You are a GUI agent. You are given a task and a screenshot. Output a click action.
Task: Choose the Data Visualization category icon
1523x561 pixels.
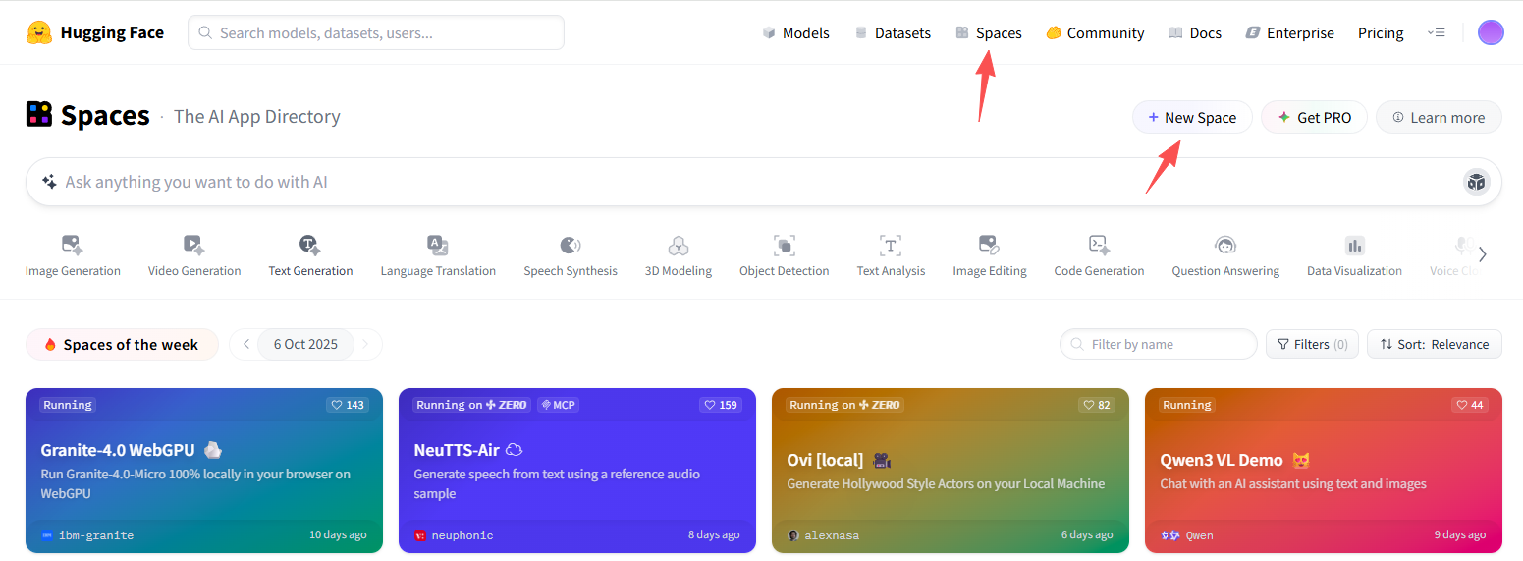tap(1354, 246)
